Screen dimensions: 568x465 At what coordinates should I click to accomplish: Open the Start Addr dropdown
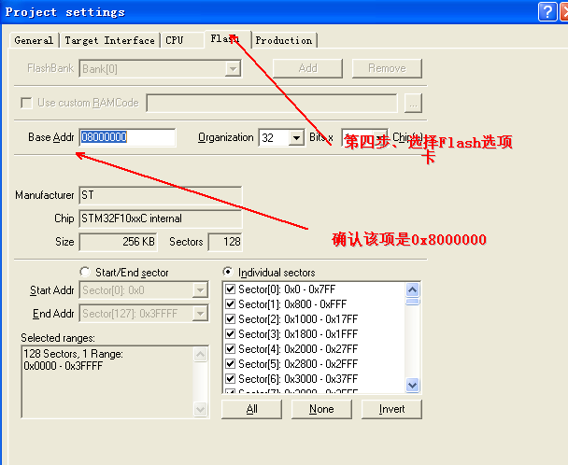[x=200, y=290]
